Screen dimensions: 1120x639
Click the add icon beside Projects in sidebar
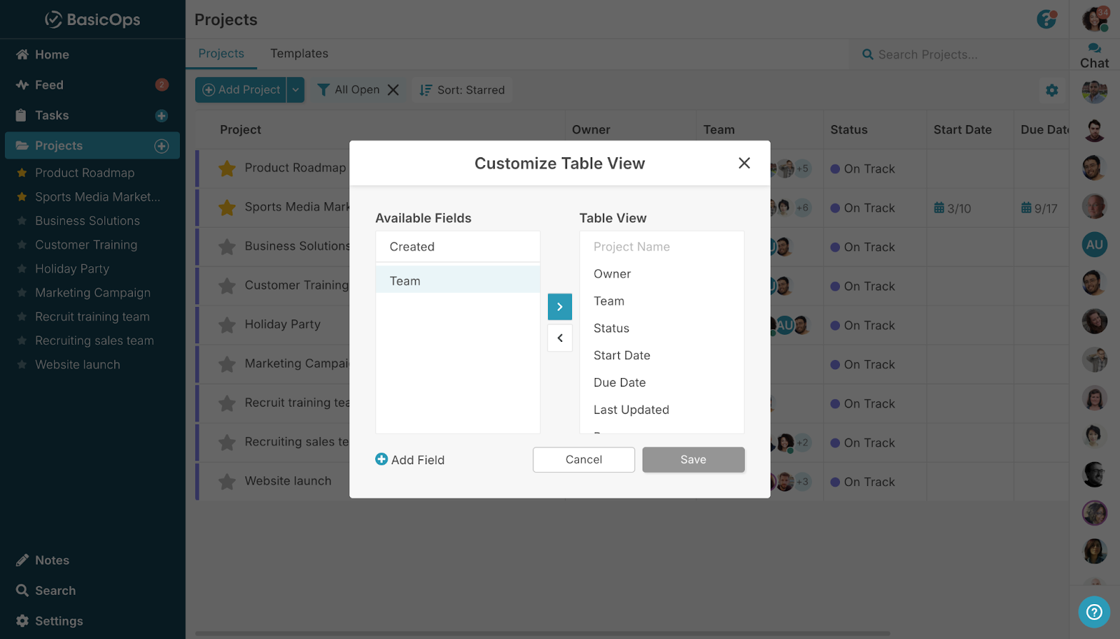(162, 145)
